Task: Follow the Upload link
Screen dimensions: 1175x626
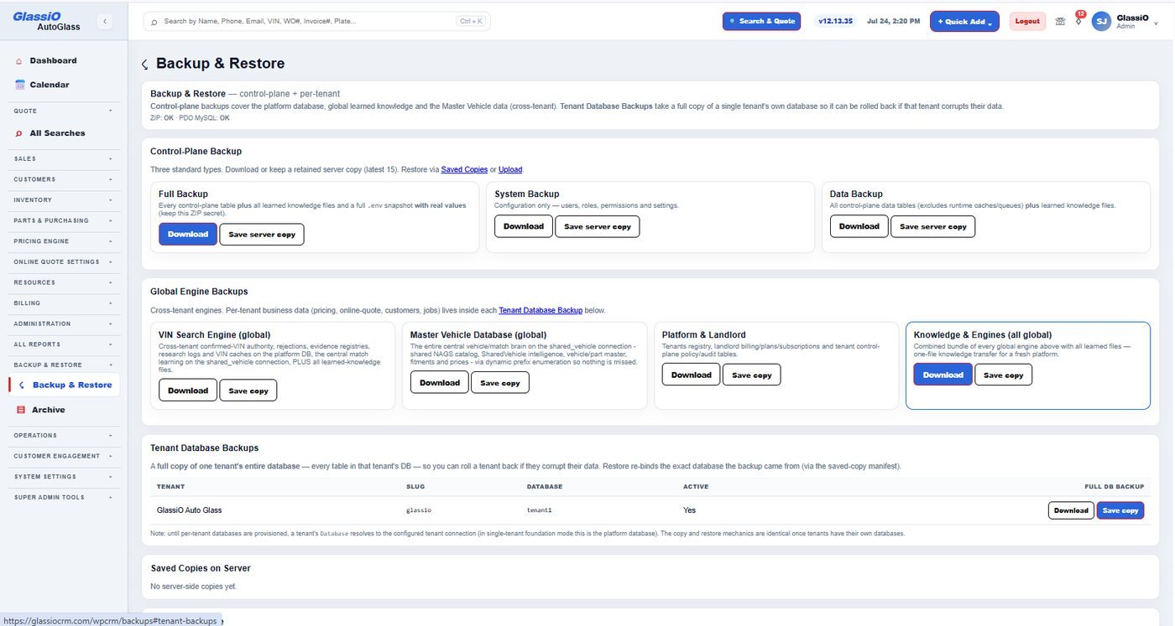Action: pos(510,169)
